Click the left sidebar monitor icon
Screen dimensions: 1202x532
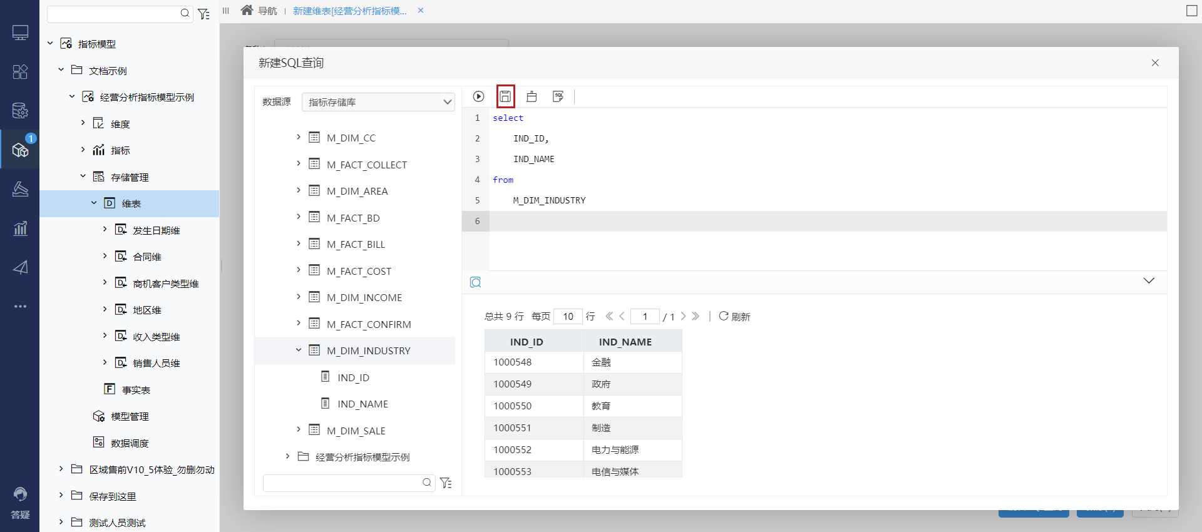pos(20,33)
